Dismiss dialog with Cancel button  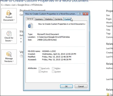81,86
